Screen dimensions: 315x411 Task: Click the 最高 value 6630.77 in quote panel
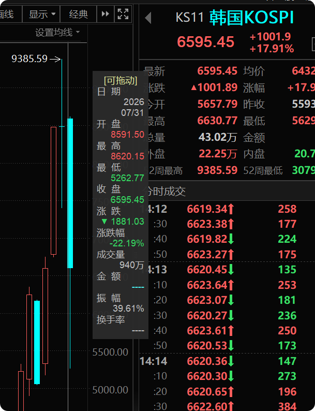click(x=217, y=121)
